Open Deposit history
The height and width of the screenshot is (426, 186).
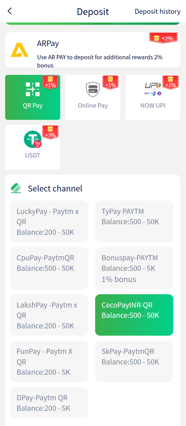[x=157, y=11]
